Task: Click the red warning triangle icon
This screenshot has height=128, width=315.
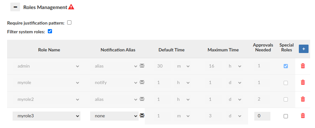Action: [x=71, y=7]
